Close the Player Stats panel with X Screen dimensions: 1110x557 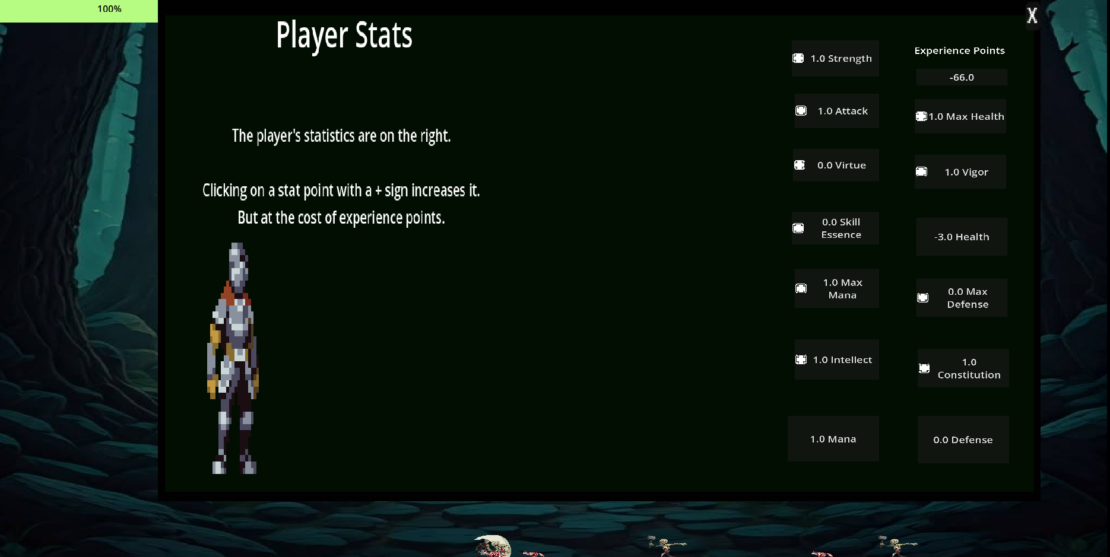point(1032,15)
